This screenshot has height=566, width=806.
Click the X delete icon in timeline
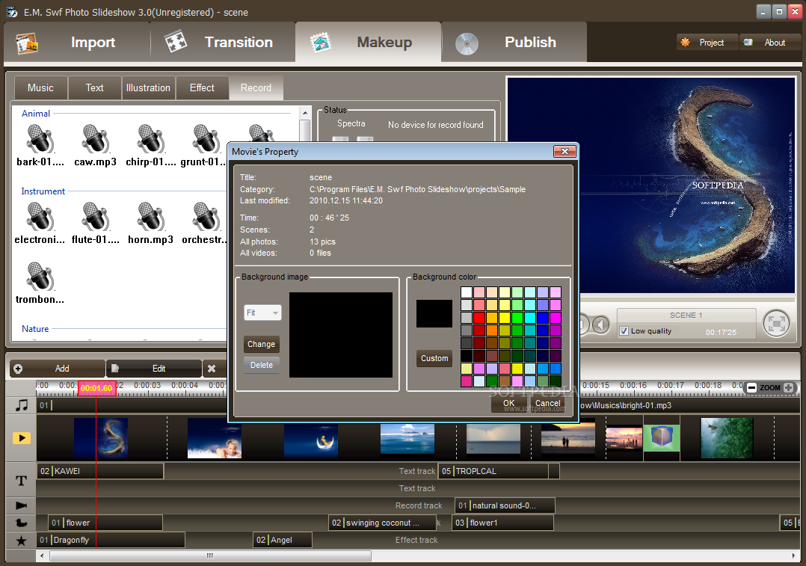pyautogui.click(x=212, y=369)
